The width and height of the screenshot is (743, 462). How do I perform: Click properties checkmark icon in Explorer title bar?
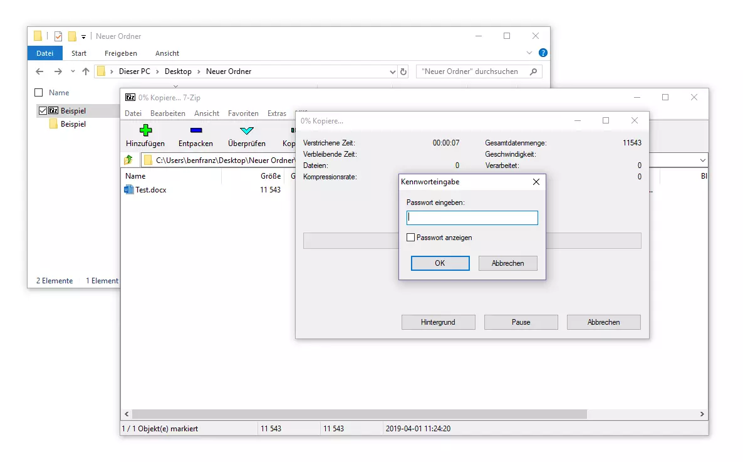click(x=58, y=36)
